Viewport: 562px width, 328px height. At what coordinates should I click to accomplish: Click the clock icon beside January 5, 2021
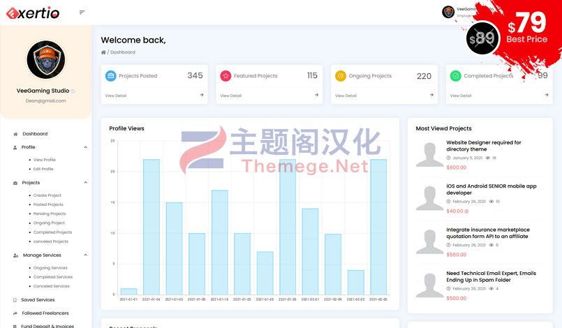(448, 158)
